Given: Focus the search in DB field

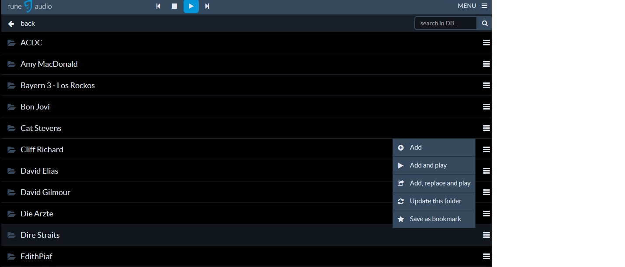Looking at the screenshot, I should 445,23.
